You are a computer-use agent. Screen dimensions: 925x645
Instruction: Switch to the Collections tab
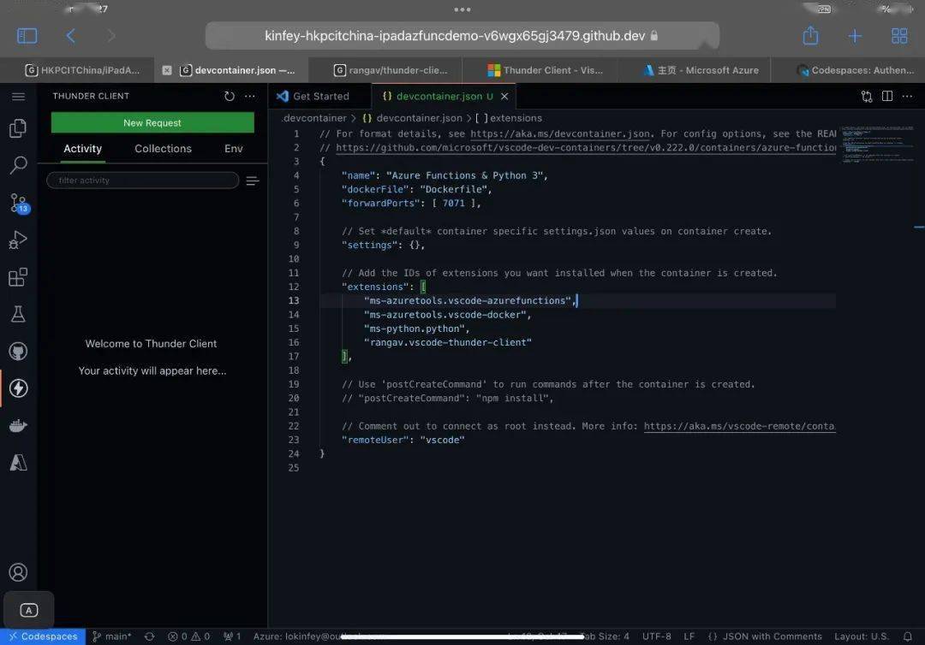click(x=163, y=148)
